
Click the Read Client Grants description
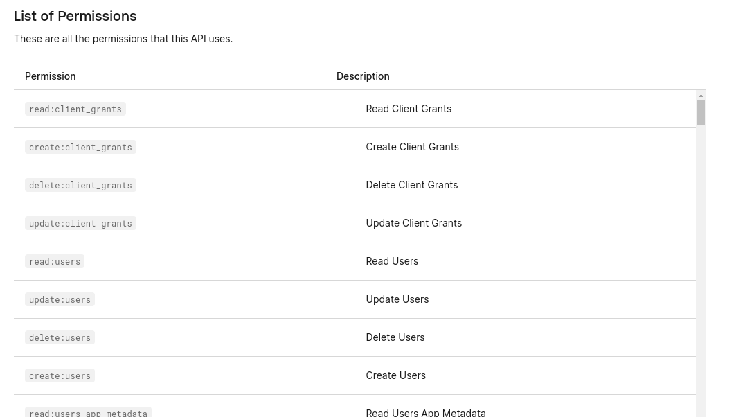(409, 109)
